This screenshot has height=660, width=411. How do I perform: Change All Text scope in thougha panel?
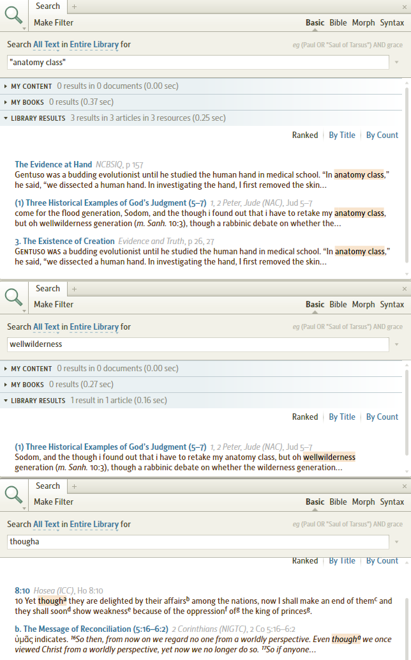[x=46, y=525]
